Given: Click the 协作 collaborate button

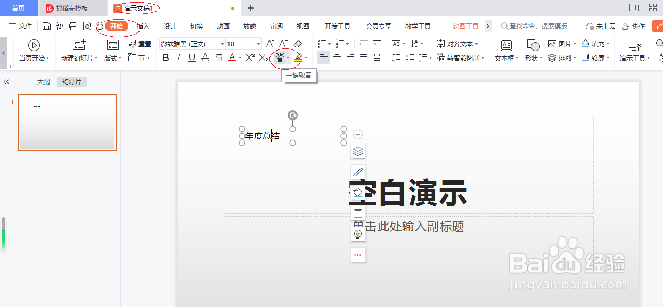Looking at the screenshot, I should click(634, 26).
